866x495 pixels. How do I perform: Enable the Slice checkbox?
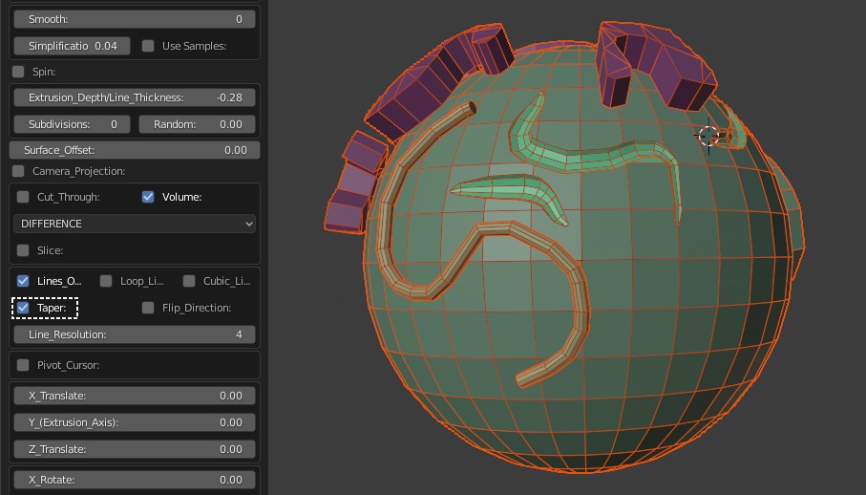[23, 250]
